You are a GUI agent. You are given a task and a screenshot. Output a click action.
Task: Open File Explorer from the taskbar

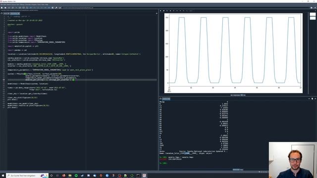click(70, 176)
